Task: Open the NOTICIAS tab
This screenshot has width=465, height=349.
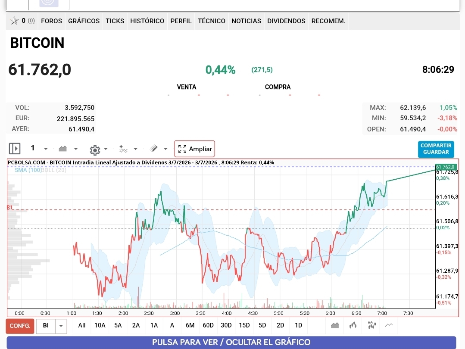Action: 246,21
